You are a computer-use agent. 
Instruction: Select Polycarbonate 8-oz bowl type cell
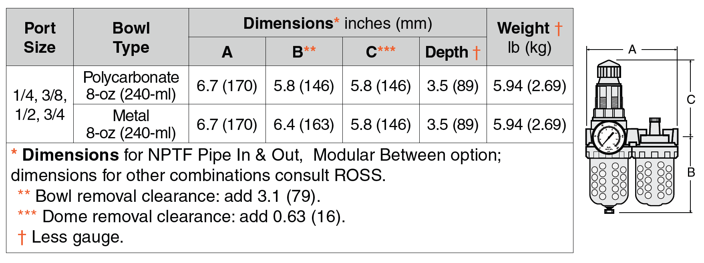point(131,85)
